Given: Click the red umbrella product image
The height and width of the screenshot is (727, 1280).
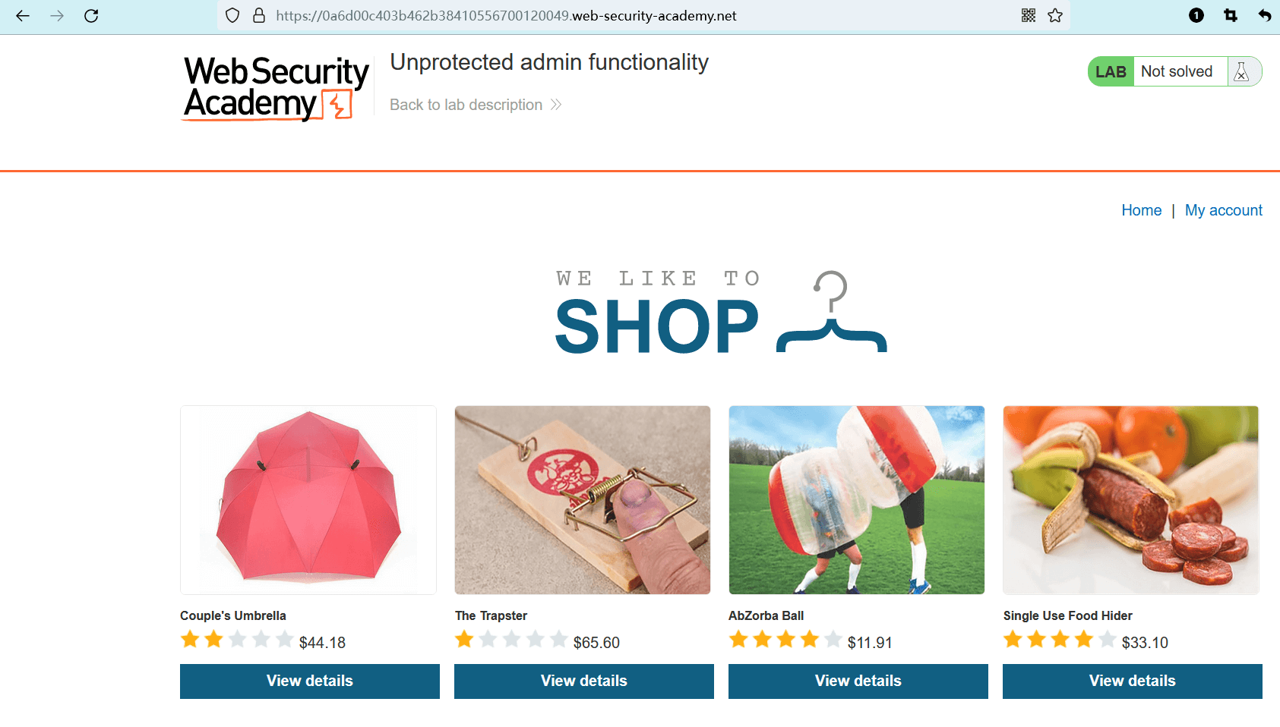Looking at the screenshot, I should tap(308, 500).
